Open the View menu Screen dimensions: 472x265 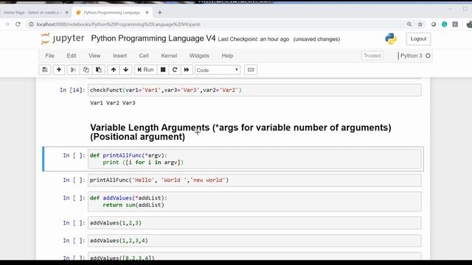(94, 56)
